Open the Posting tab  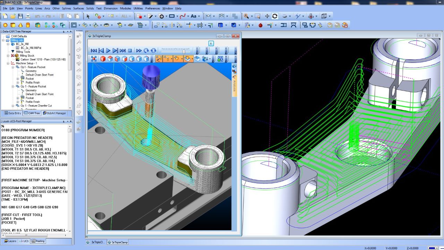(38, 241)
